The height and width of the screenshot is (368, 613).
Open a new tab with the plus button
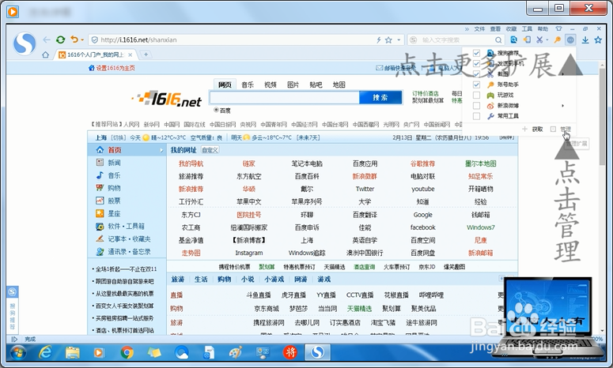[146, 54]
